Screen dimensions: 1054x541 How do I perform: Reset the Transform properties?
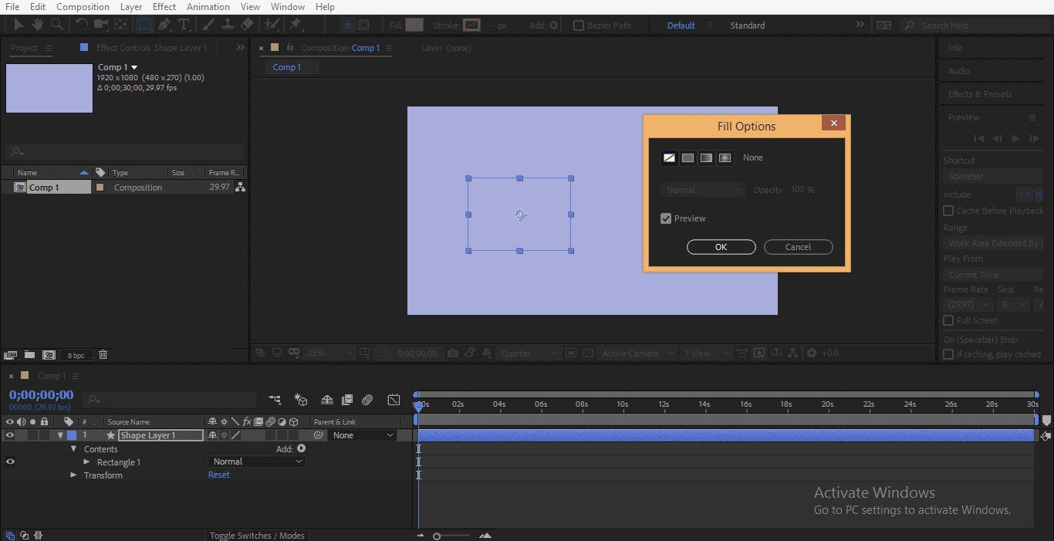218,475
